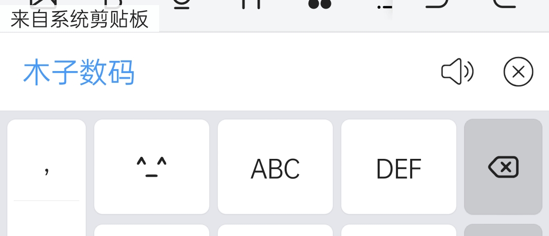Tap the speaker read-aloud icon
Image resolution: width=549 pixels, height=236 pixels.
click(457, 72)
